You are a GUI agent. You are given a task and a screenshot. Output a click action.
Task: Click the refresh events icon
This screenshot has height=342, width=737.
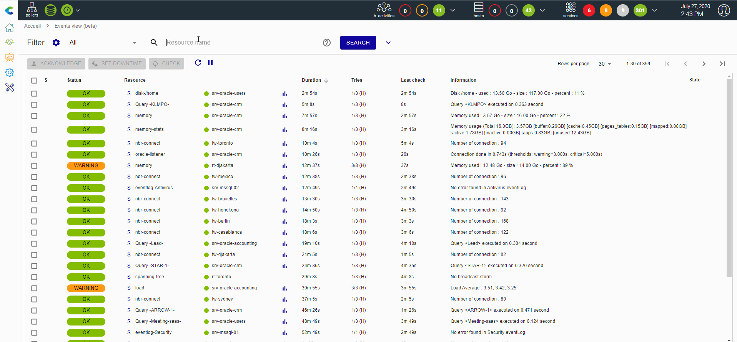click(x=198, y=63)
